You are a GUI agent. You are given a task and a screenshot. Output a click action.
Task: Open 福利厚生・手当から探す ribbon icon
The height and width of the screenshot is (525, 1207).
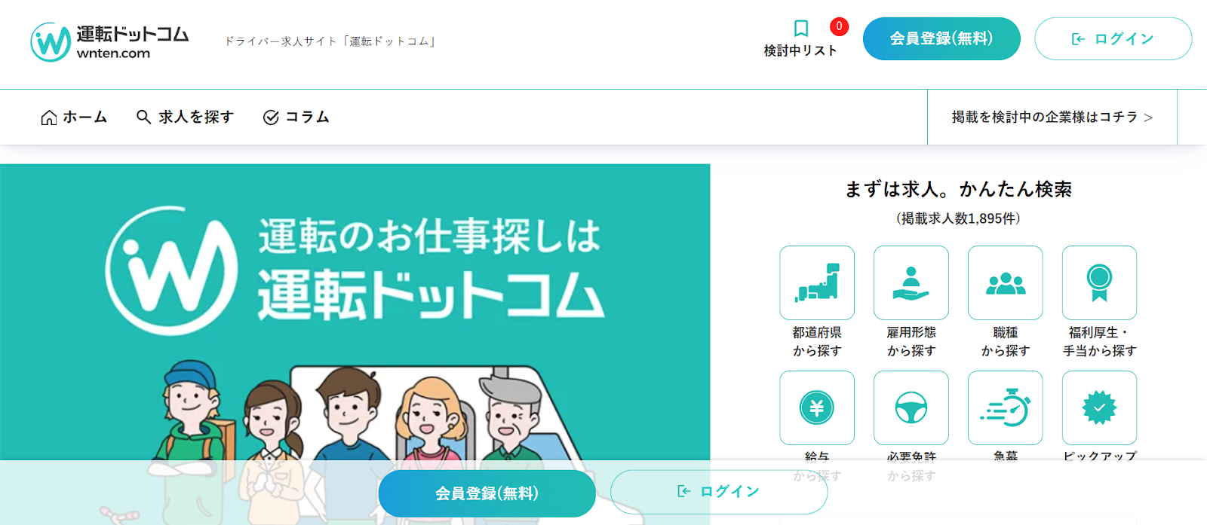click(x=1099, y=282)
